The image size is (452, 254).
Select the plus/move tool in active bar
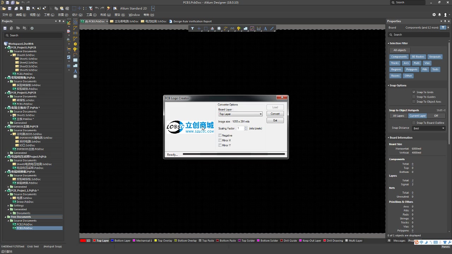[x=199, y=29]
